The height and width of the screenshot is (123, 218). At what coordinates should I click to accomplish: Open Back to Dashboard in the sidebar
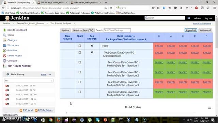coord(17,30)
